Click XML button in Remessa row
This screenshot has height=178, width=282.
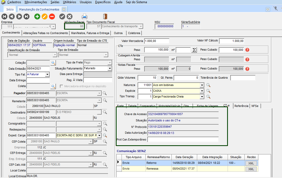pyautogui.click(x=251, y=169)
